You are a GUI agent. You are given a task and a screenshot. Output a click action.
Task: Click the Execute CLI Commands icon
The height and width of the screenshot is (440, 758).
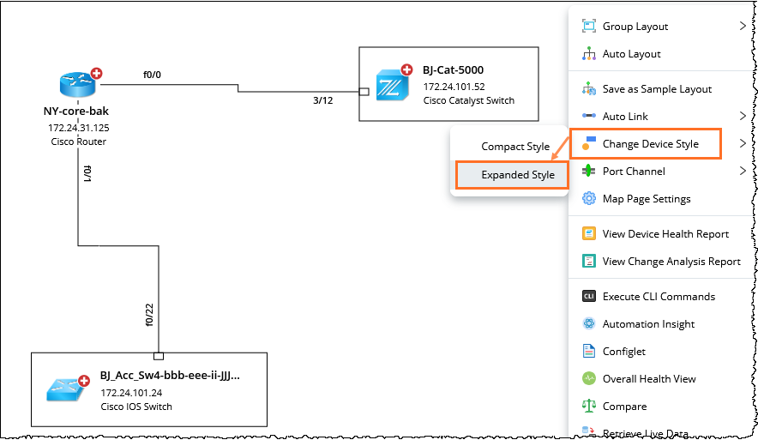pyautogui.click(x=589, y=297)
